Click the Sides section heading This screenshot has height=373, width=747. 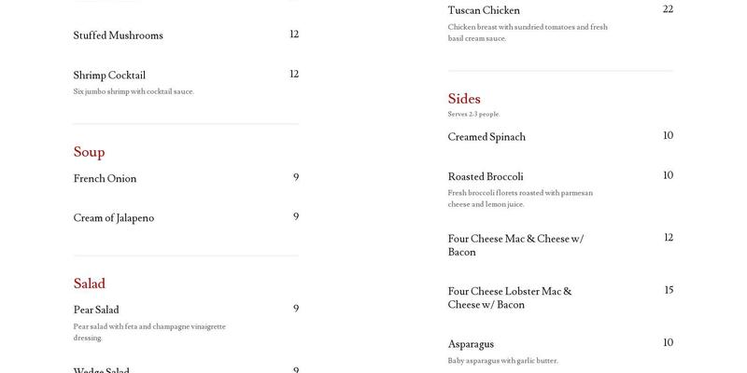click(x=464, y=99)
